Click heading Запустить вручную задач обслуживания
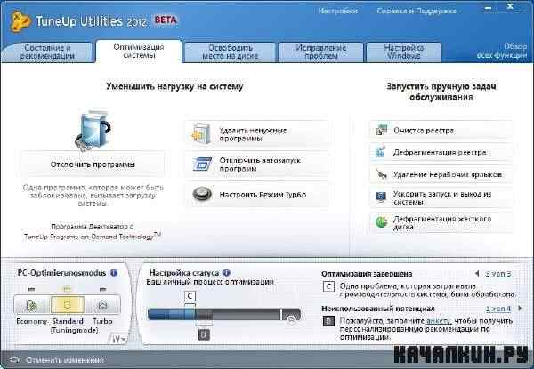The width and height of the screenshot is (534, 369). tap(441, 92)
